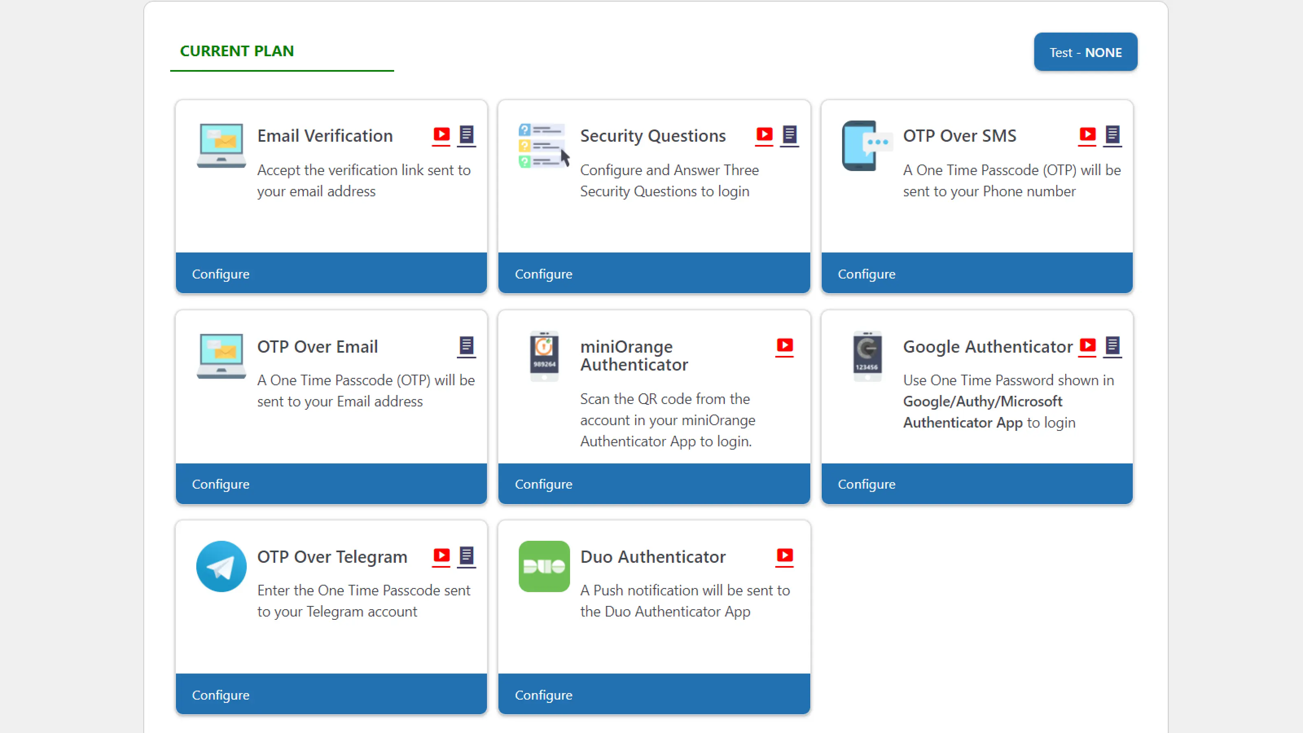
Task: Play the miniOrange Authenticator video tutorial
Action: (785, 346)
